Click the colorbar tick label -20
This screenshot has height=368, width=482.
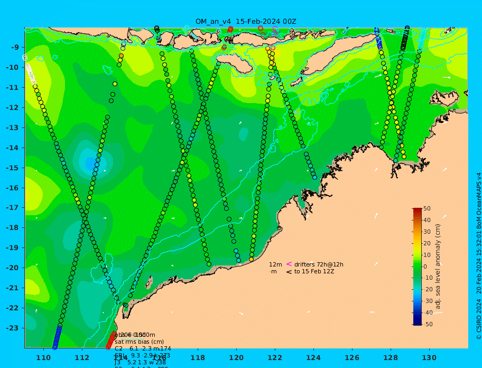coord(428,290)
